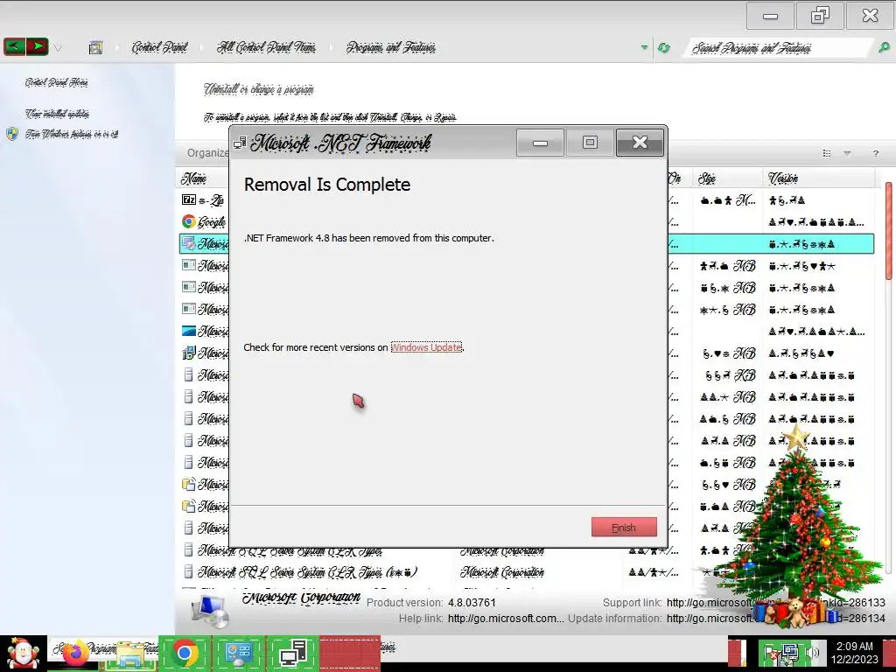Open the view options dropdown arrow
The image size is (896, 672).
click(847, 152)
